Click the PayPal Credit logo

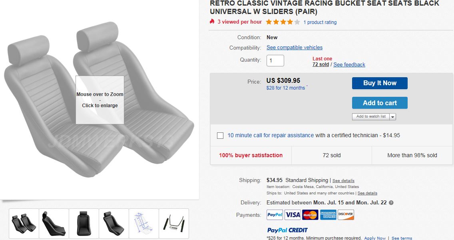pyautogui.click(x=287, y=230)
